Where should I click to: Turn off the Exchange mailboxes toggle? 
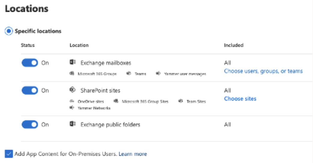[30, 63]
